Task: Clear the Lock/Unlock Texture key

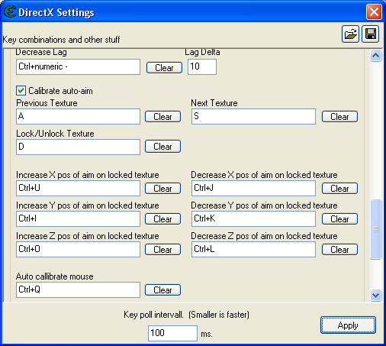Action: (162, 147)
